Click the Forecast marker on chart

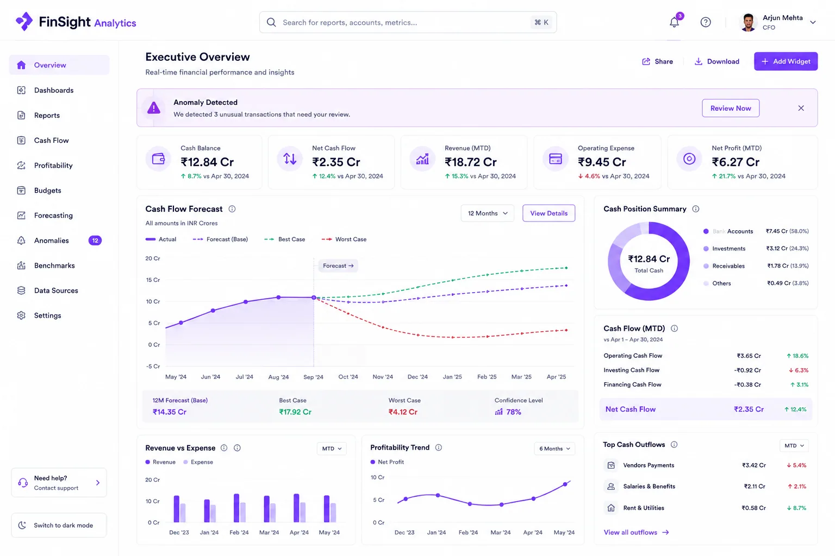338,266
